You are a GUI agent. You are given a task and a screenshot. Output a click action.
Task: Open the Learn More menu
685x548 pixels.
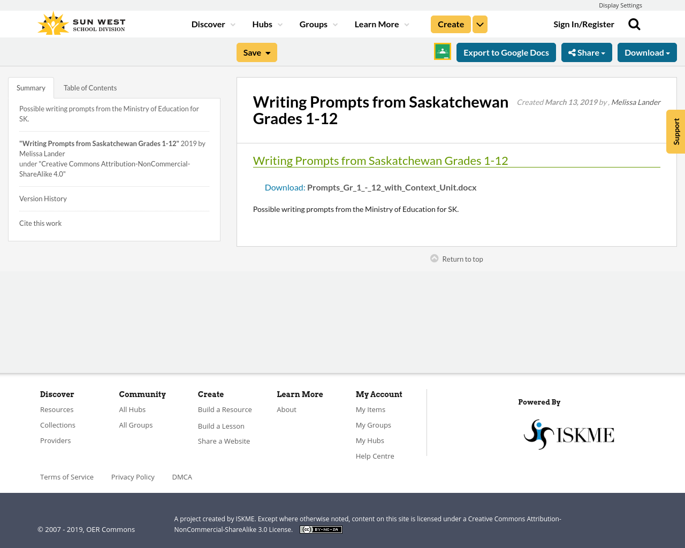377,23
